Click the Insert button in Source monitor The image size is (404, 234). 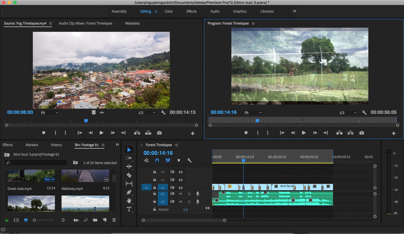[x=137, y=133]
